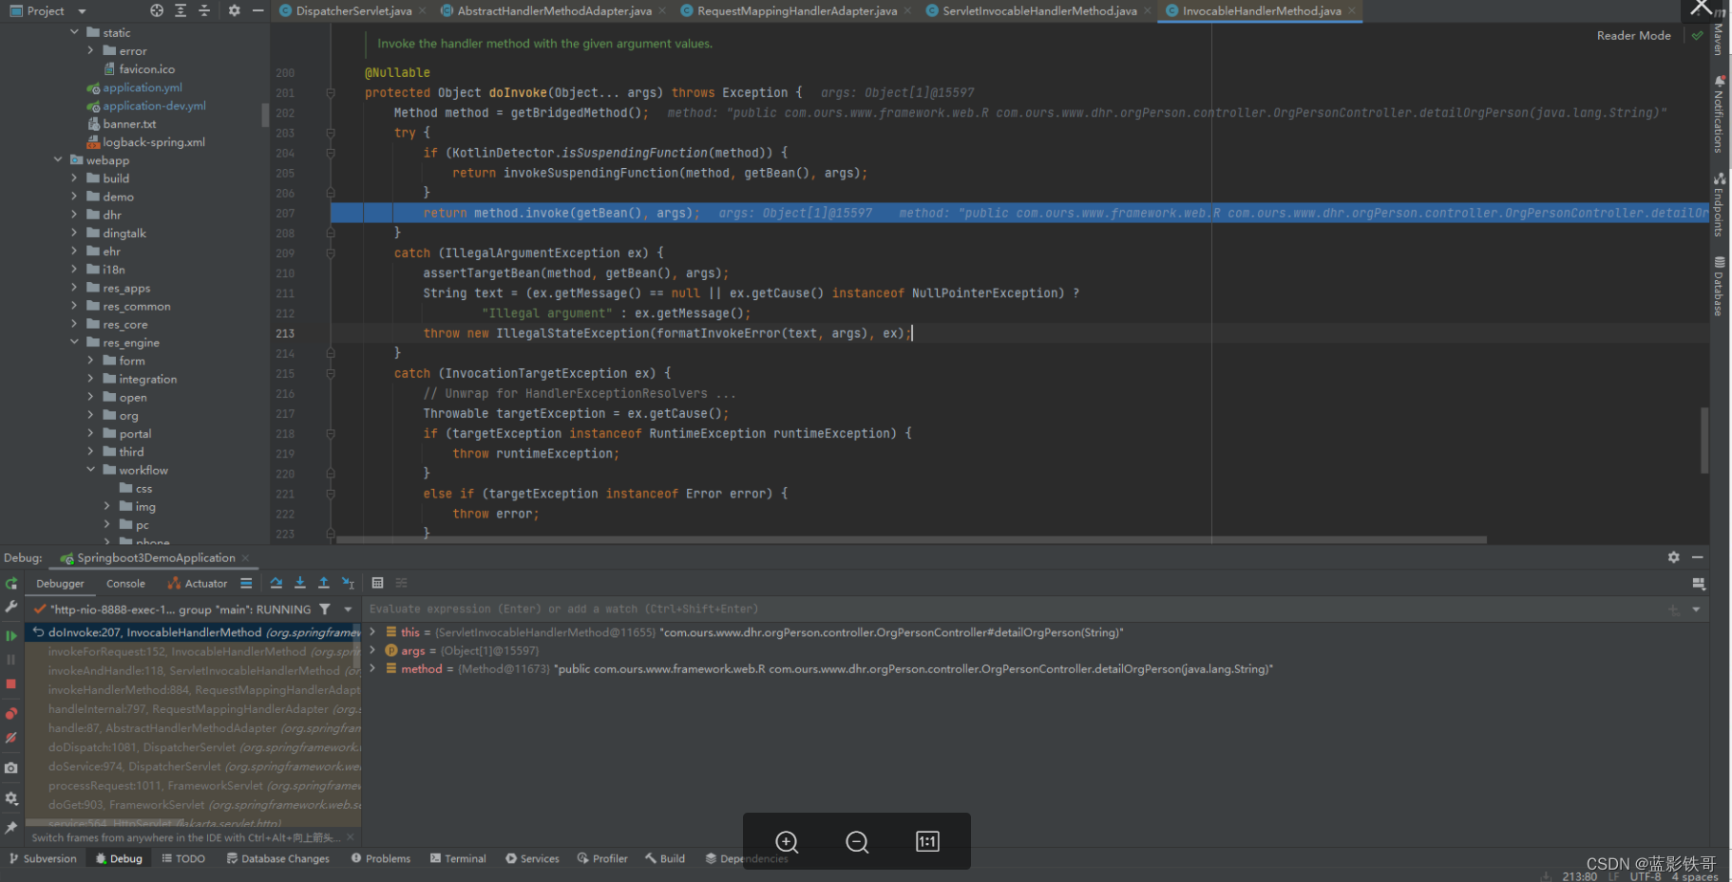The height and width of the screenshot is (882, 1732).
Task: Open TODO tool window
Action: click(183, 858)
